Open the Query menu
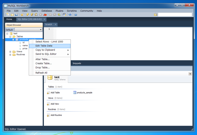 pyautogui.click(x=34, y=11)
